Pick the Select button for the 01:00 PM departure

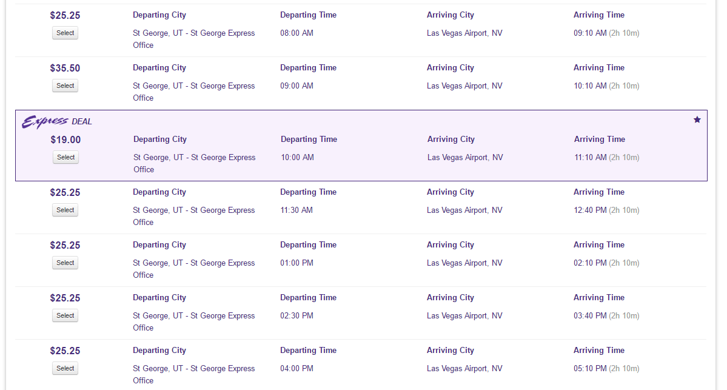pos(65,263)
